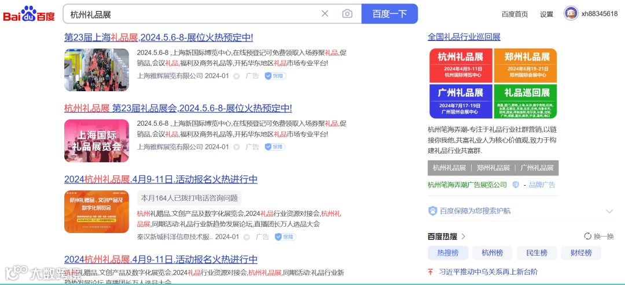
Task: Open 杭州笔海弄潮广告展览公司 link
Action: coord(467,185)
